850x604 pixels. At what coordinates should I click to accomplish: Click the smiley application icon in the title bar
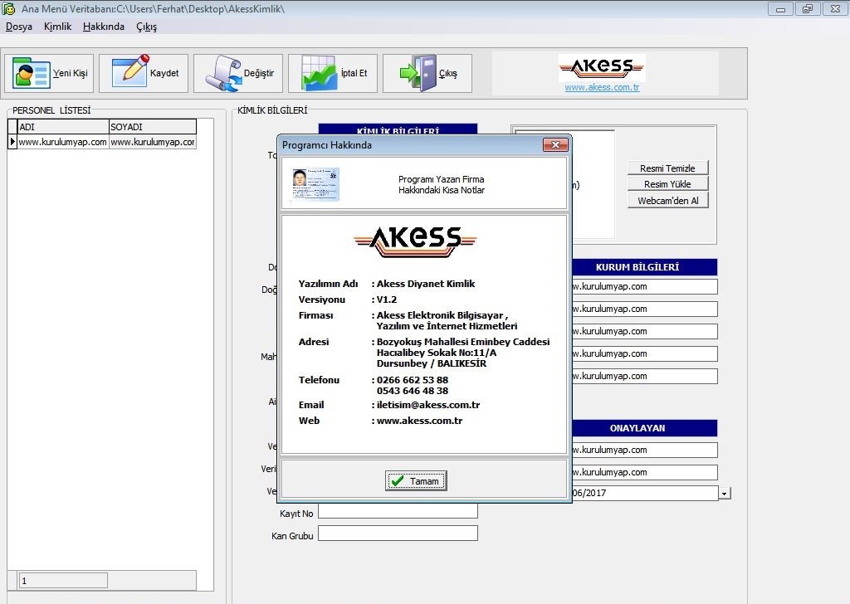click(8, 8)
